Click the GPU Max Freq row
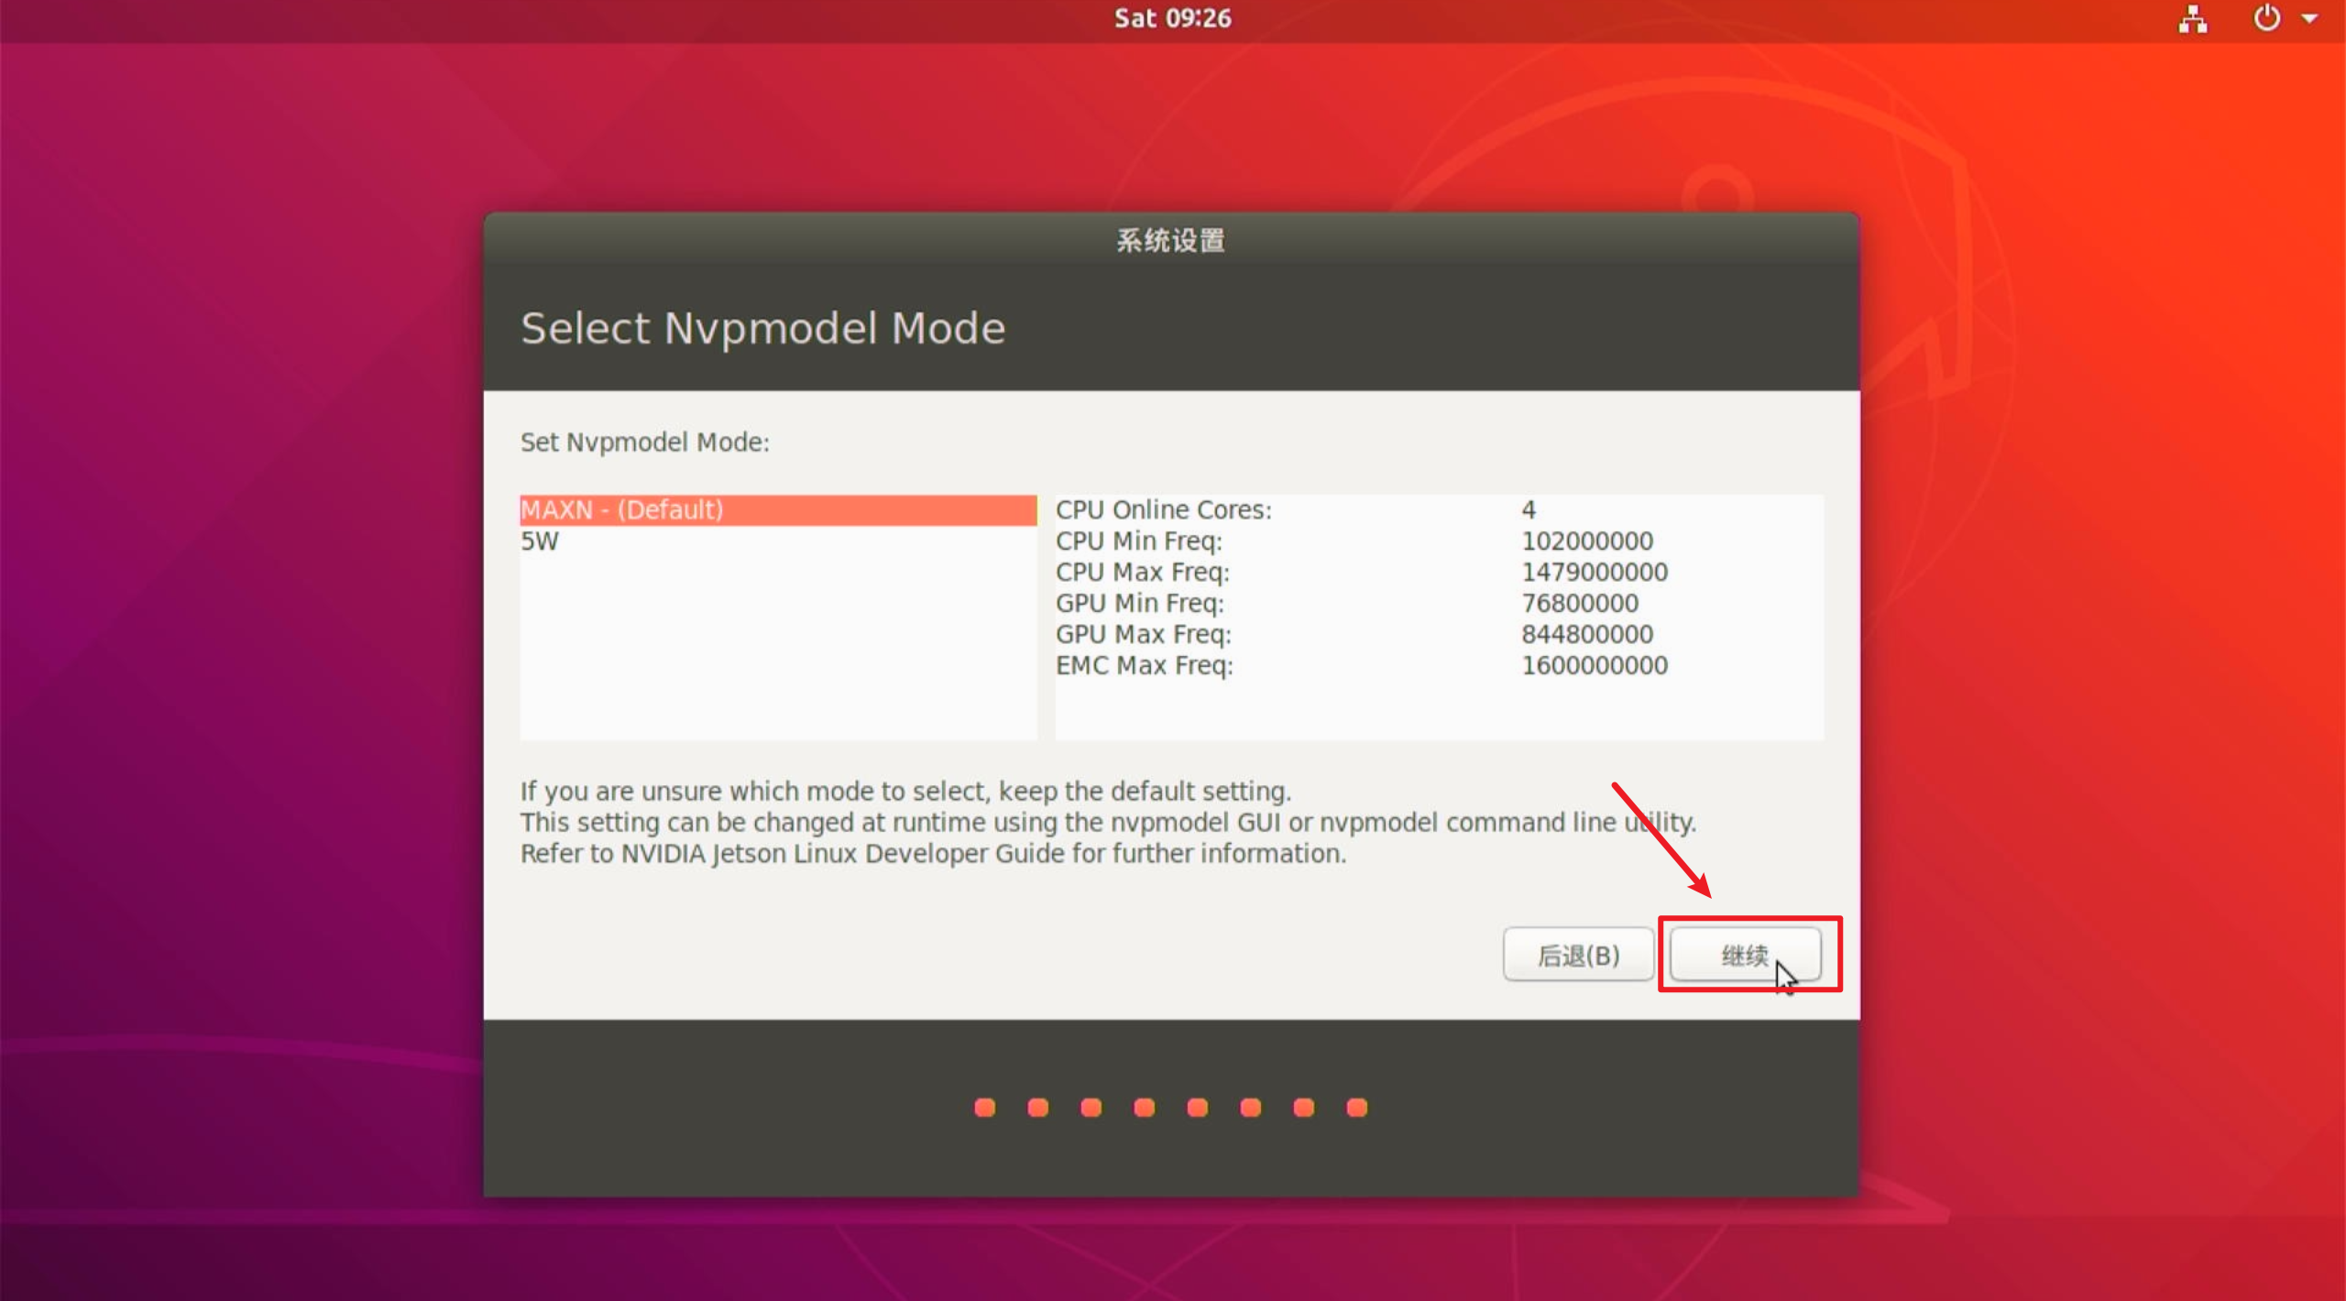This screenshot has width=2346, height=1301. coord(1144,634)
